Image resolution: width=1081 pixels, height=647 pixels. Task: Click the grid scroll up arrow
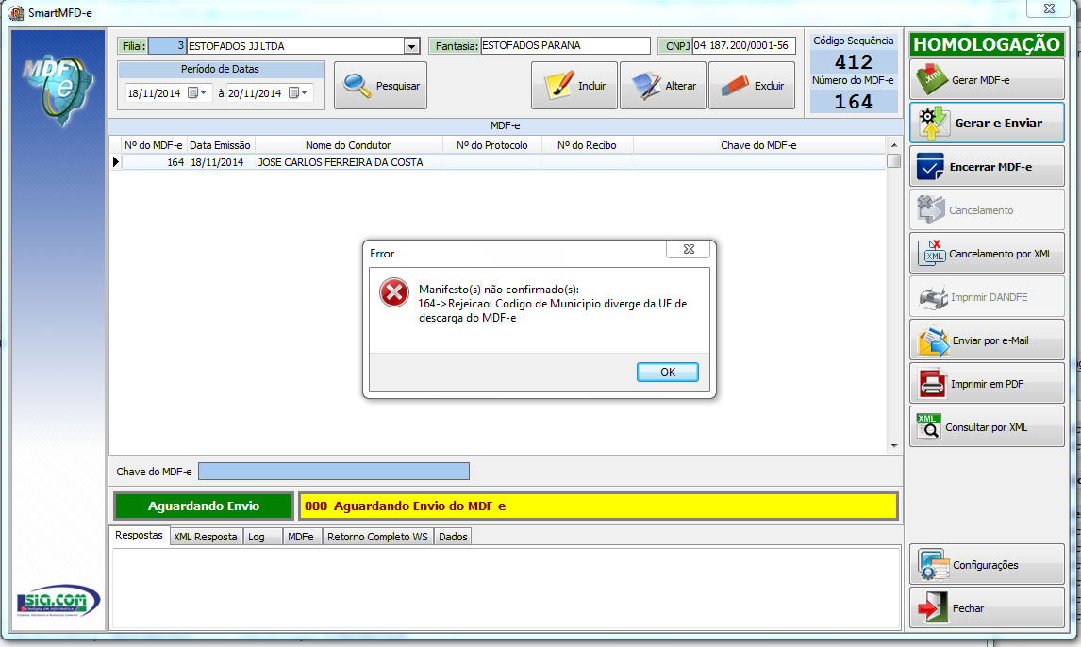[x=894, y=145]
